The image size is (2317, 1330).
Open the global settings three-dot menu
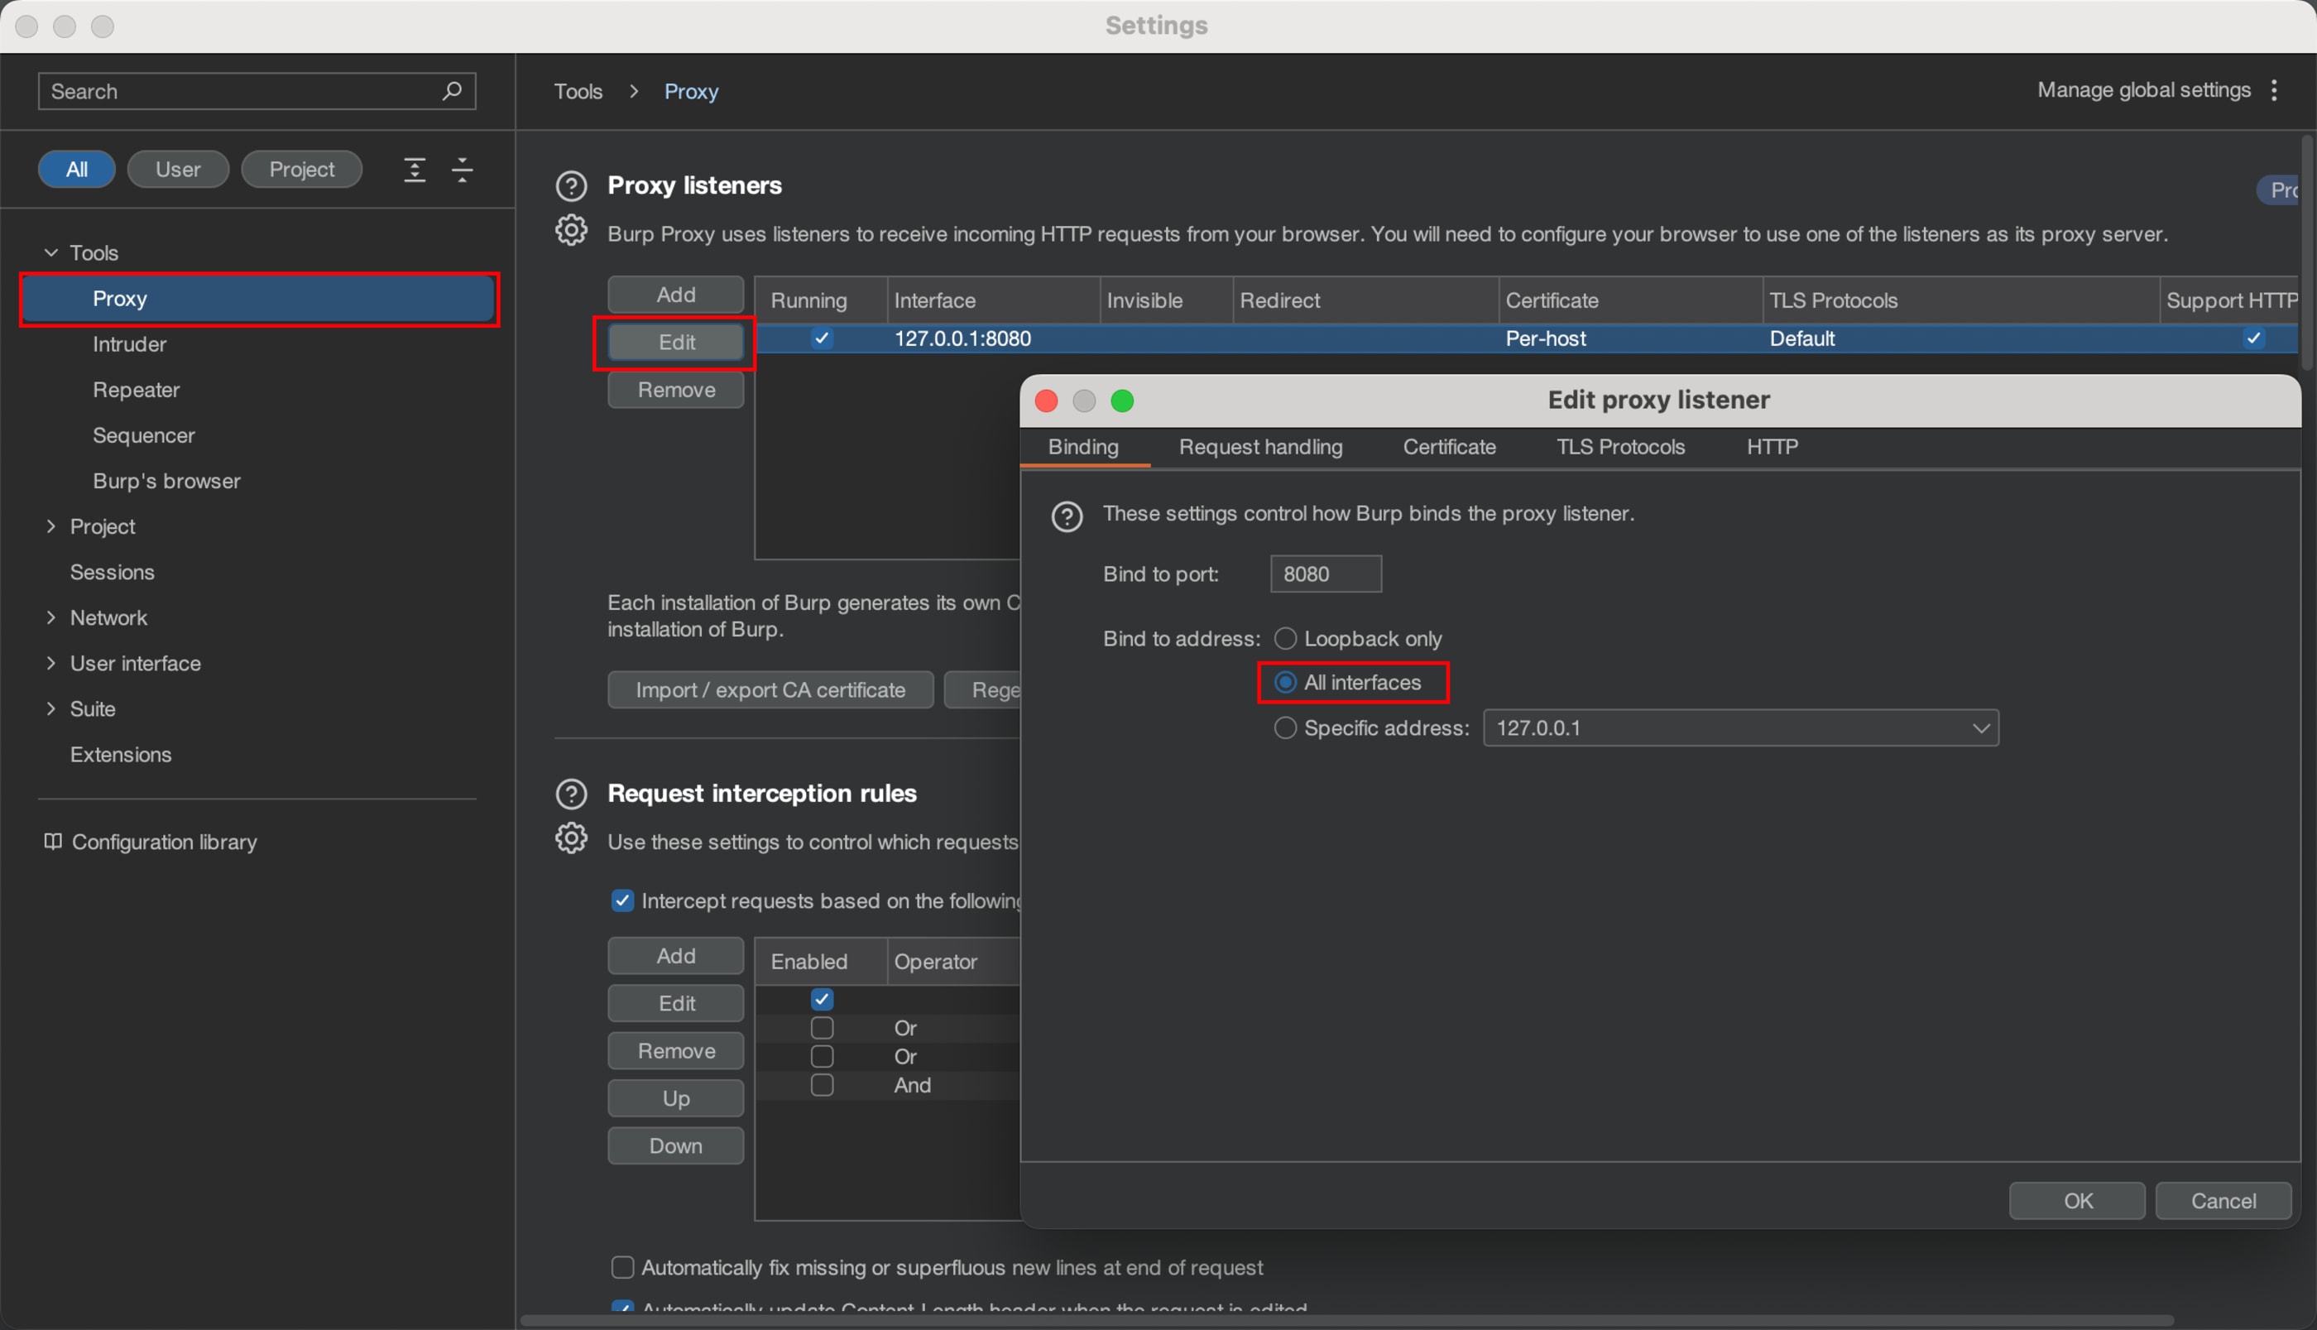pos(2273,89)
